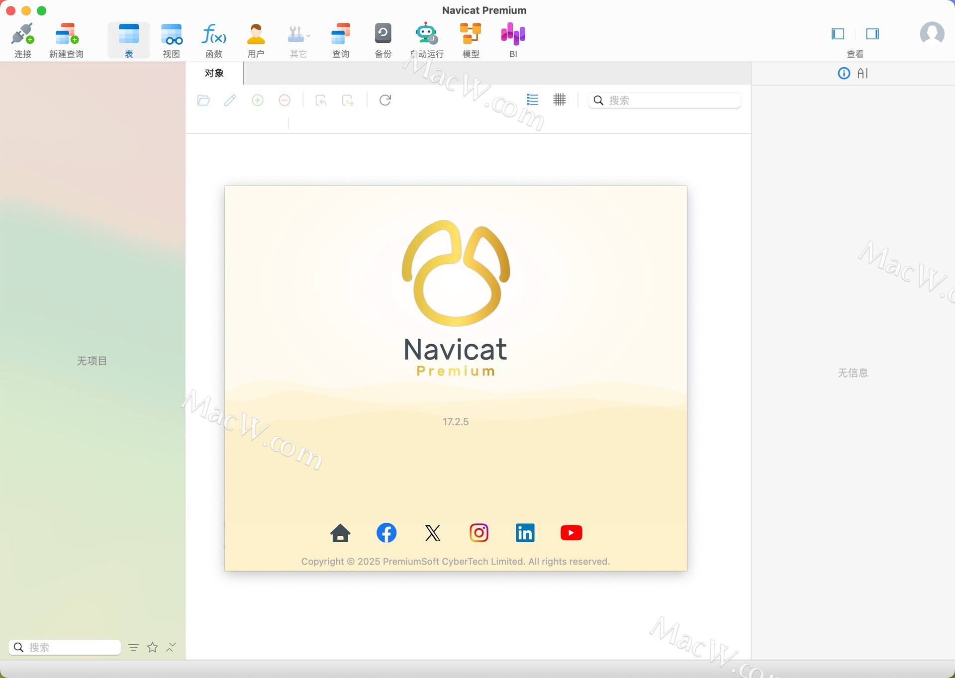The height and width of the screenshot is (678, 955).
Task: Toggle the left navigation pane view
Action: click(838, 34)
